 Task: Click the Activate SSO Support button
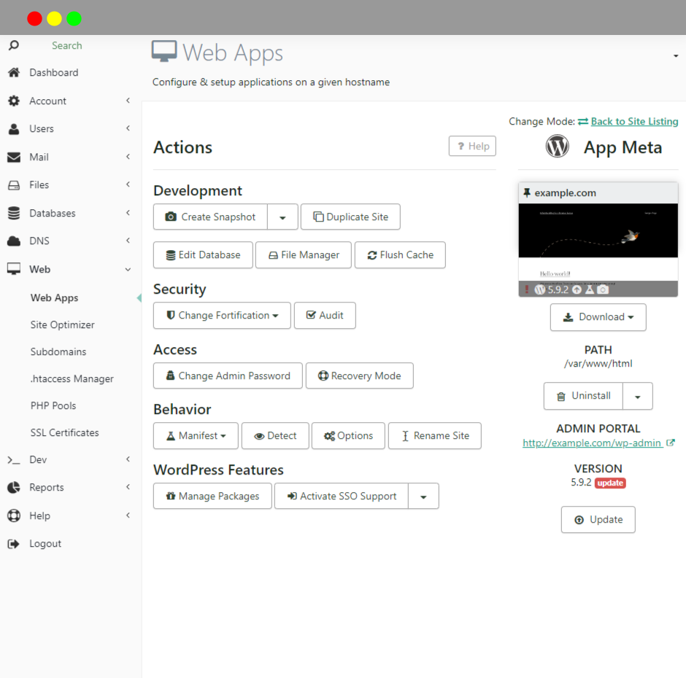click(x=342, y=496)
